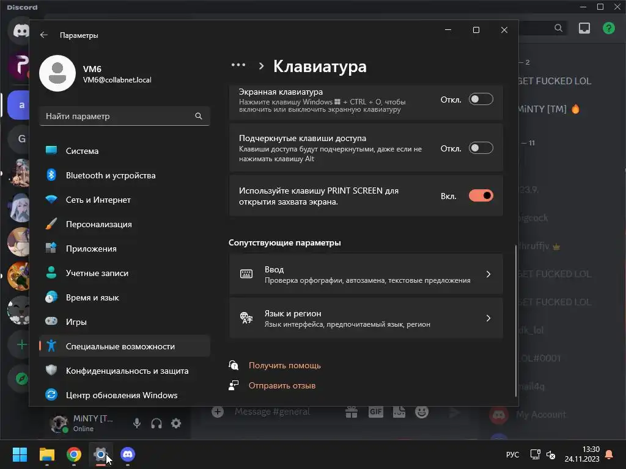Toggle Подчеркнутые клавиши доступа switch
The width and height of the screenshot is (626, 469).
point(481,148)
